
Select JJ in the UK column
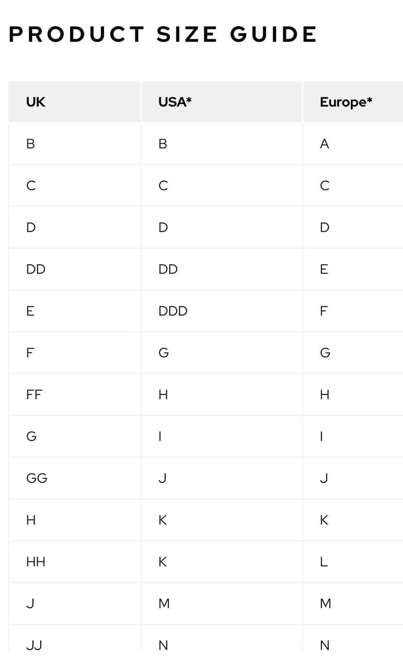[x=34, y=645]
